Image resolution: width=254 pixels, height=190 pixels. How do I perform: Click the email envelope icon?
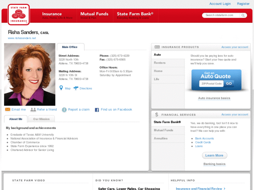pyautogui.click(x=8, y=109)
